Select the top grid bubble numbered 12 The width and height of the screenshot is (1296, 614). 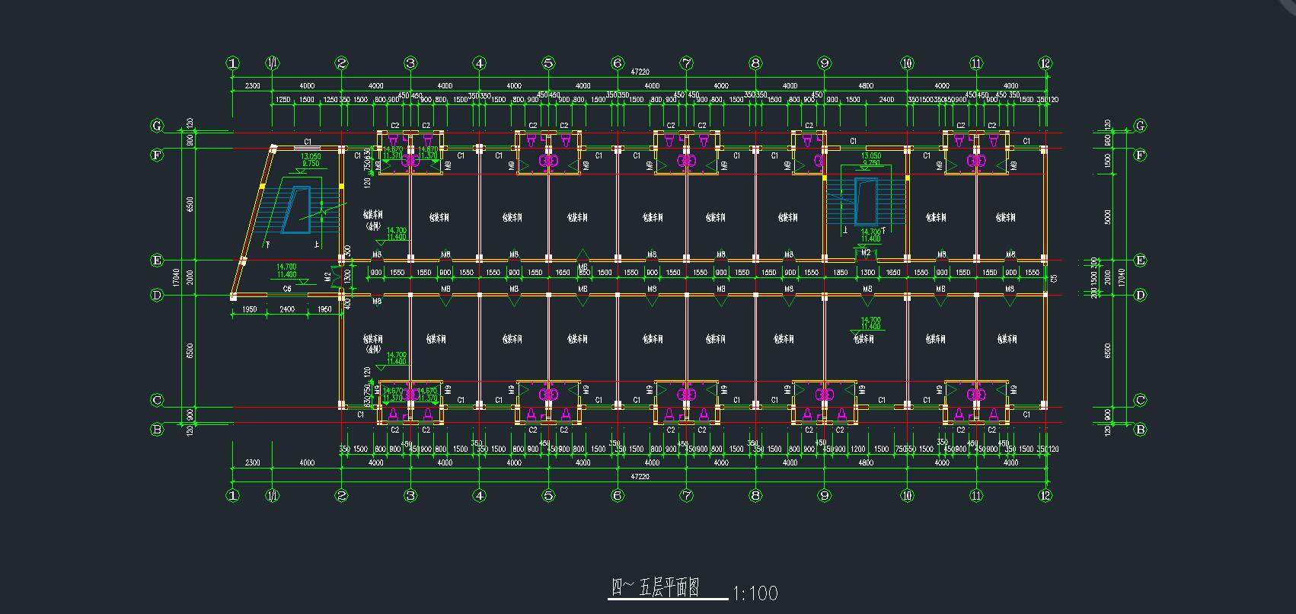pyautogui.click(x=1045, y=63)
